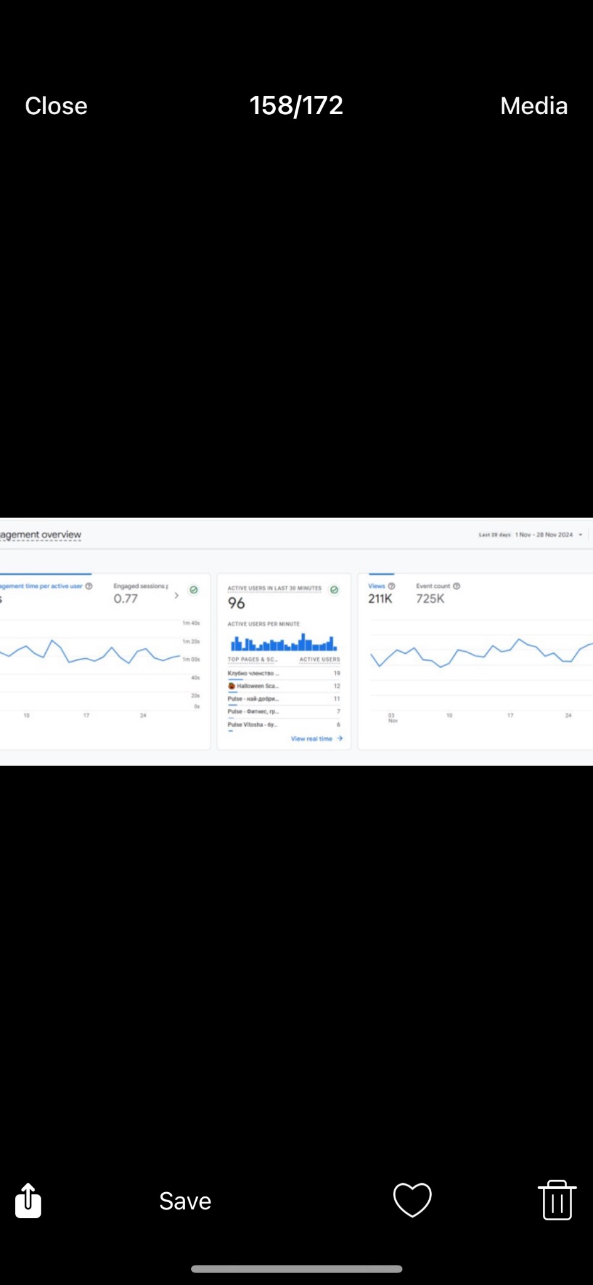
Task: Click the active users per minute bar chart
Action: pyautogui.click(x=283, y=642)
